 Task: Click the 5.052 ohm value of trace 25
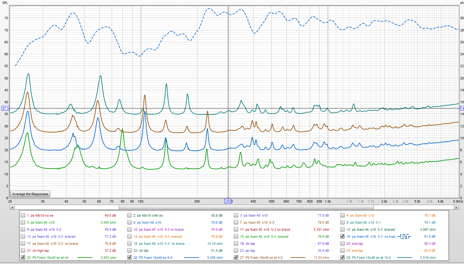point(108,258)
